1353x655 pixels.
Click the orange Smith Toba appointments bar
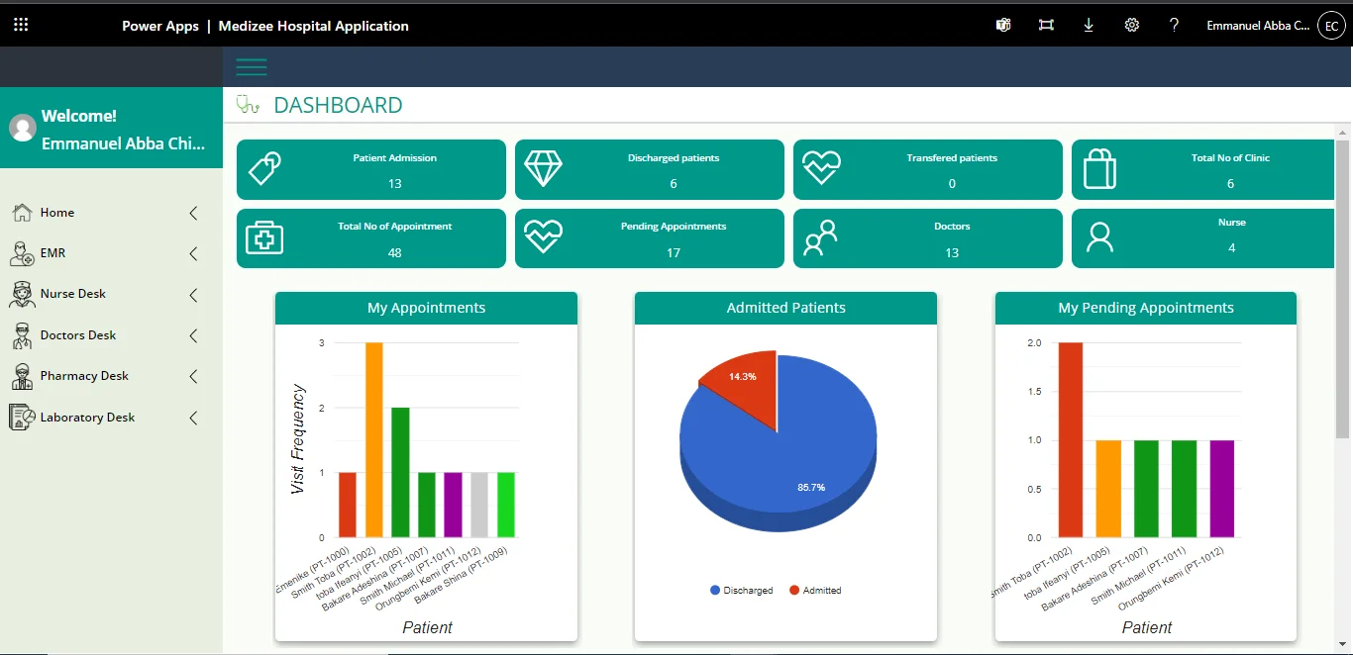[x=374, y=439]
